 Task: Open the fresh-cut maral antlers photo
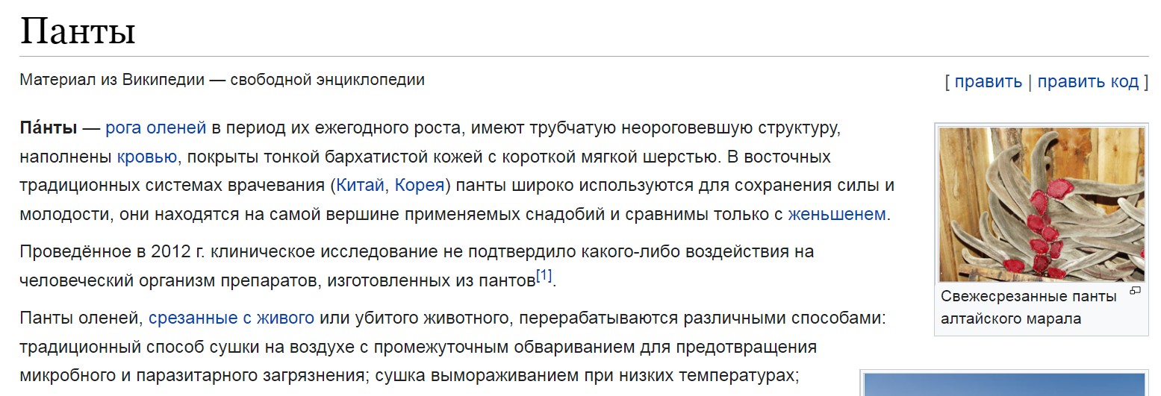tap(1042, 204)
